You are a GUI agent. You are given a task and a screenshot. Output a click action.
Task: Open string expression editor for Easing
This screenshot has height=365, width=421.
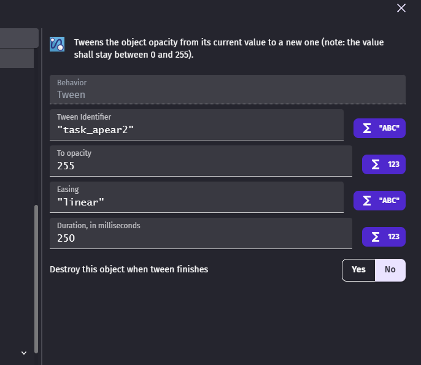pos(379,201)
